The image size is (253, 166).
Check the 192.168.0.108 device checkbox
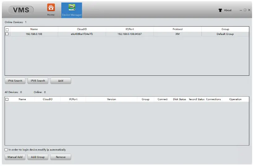point(7,34)
